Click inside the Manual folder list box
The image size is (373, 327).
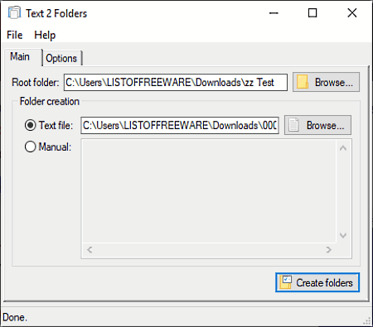(x=209, y=191)
